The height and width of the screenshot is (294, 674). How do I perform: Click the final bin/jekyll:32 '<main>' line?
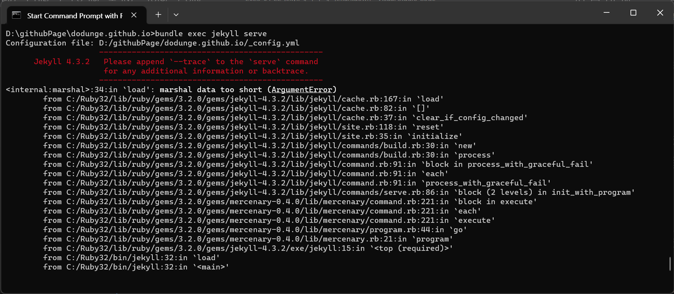tap(136, 267)
